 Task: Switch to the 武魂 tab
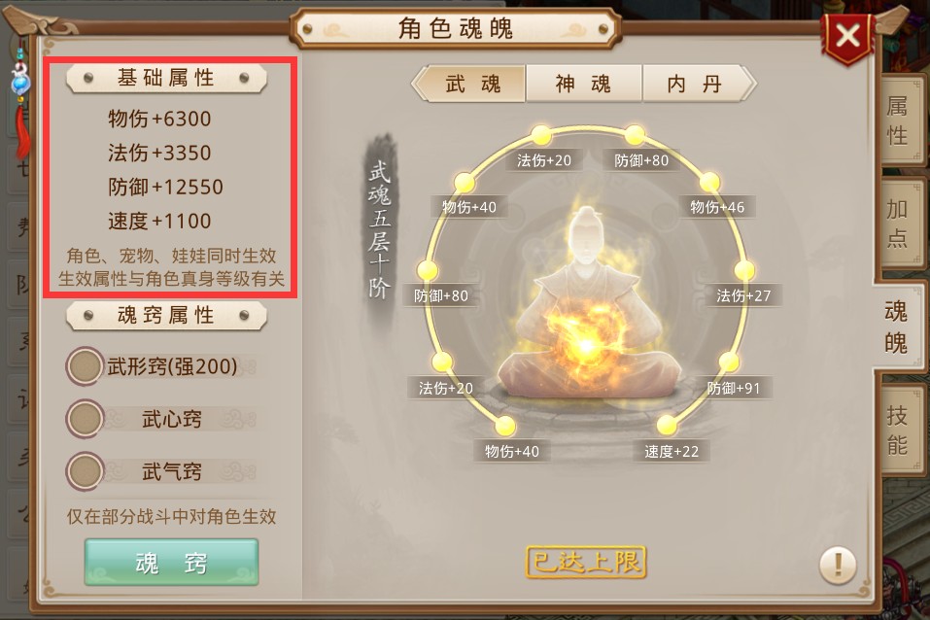[x=472, y=84]
